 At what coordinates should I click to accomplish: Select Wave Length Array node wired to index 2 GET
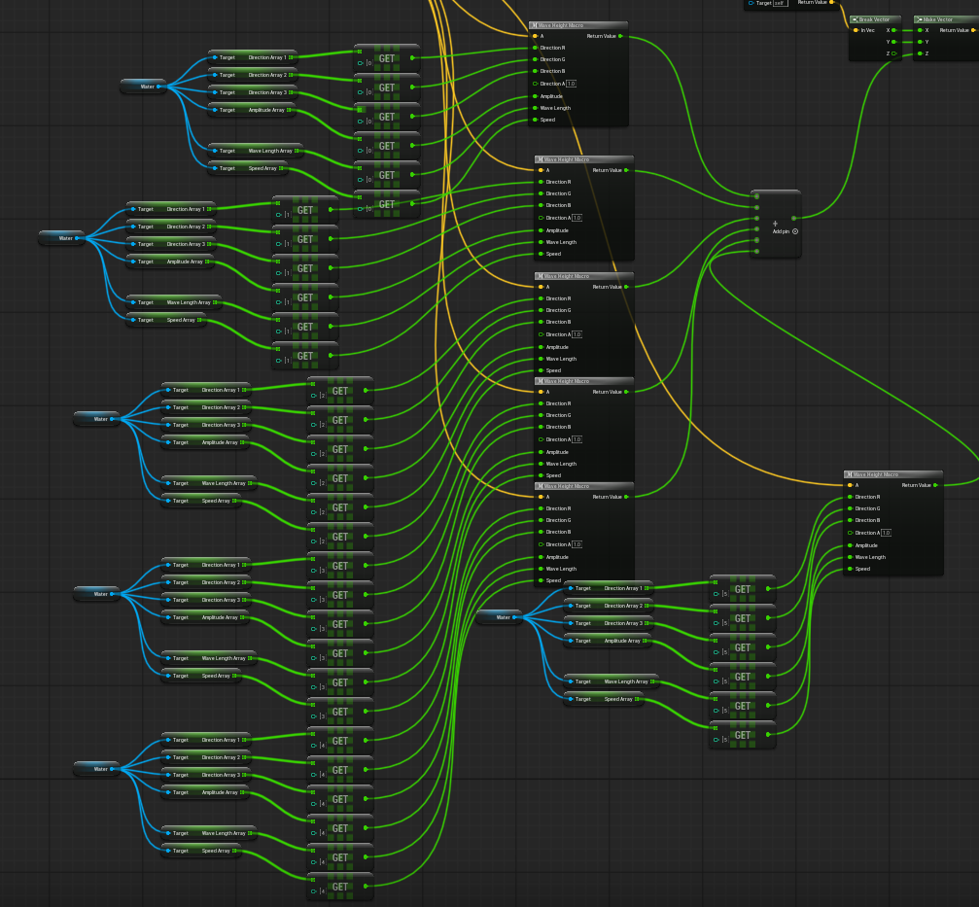(x=209, y=483)
